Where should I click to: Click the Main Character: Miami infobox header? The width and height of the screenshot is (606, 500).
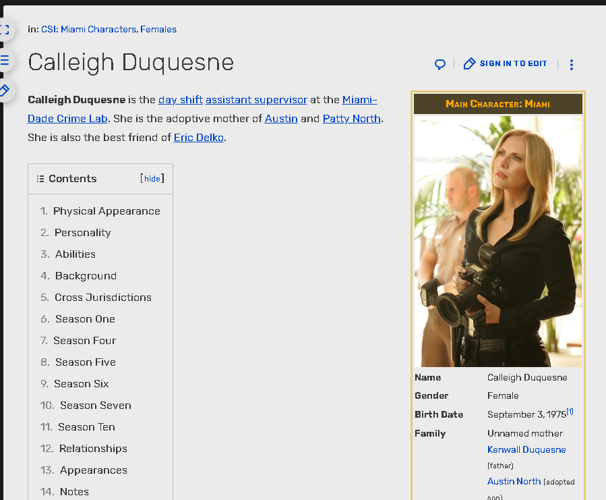coord(497,104)
